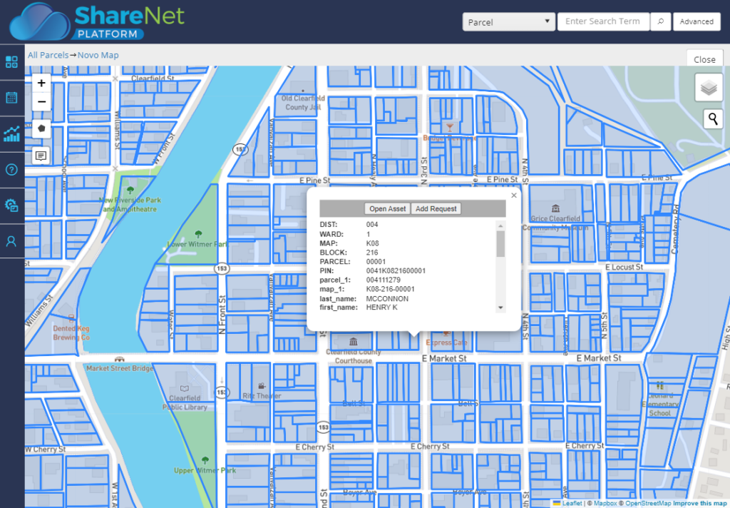This screenshot has width=730, height=508.
Task: Click the Market Street Bridge icon
Action: coord(119,360)
